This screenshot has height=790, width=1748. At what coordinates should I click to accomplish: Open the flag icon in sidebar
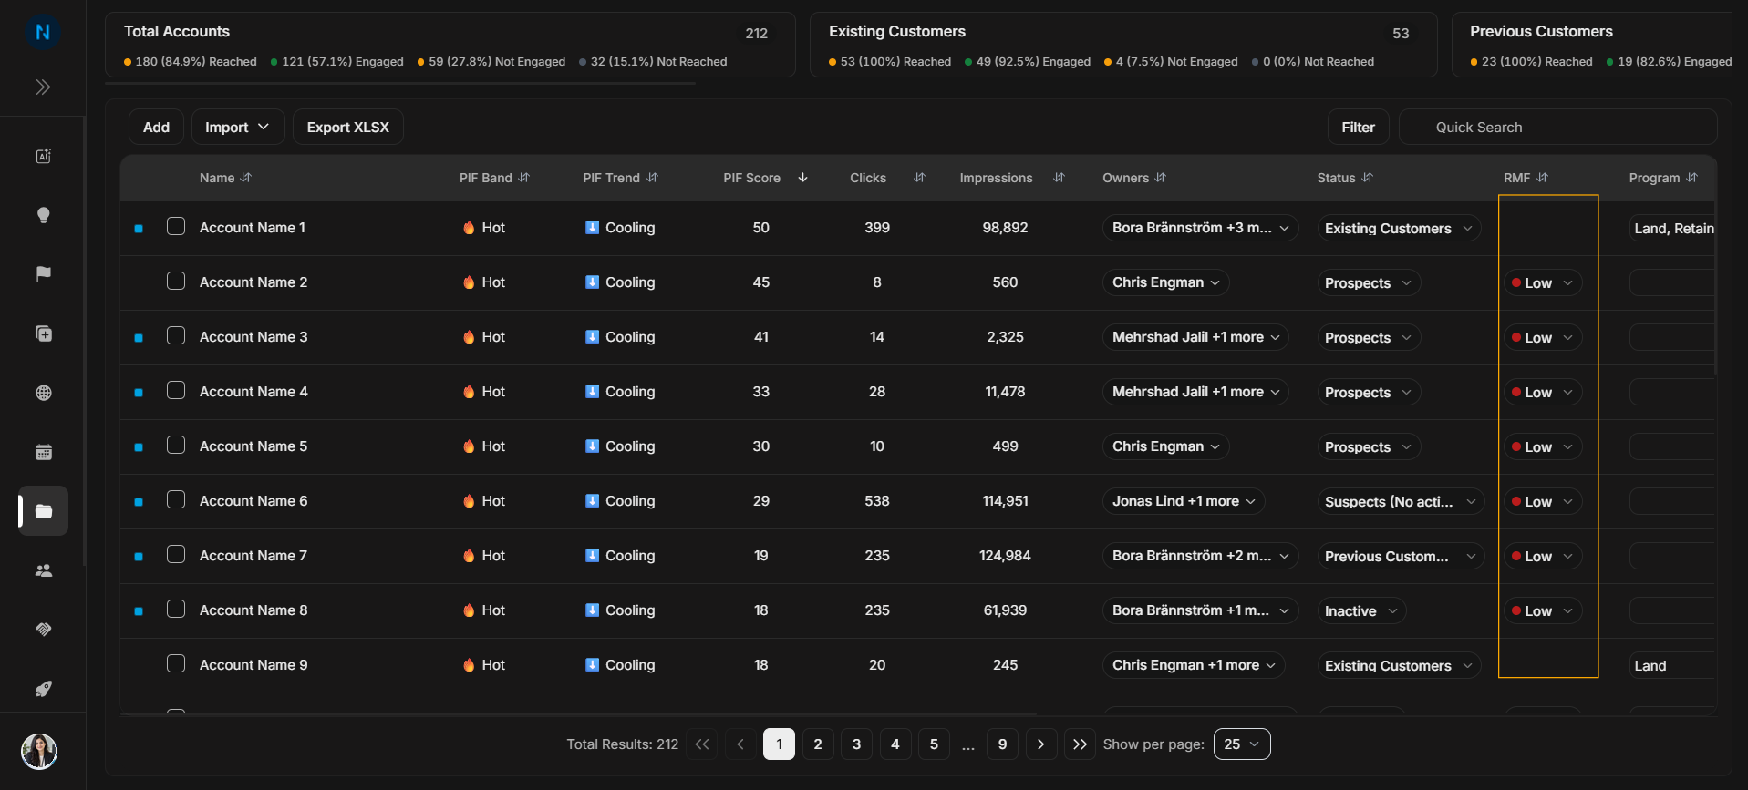pos(43,274)
